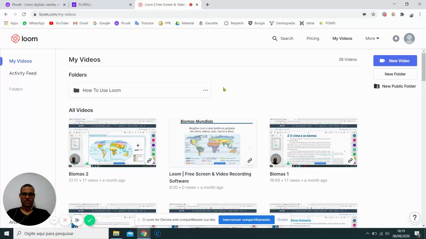Click the Biomas 2 video title
Image resolution: width=426 pixels, height=239 pixels.
click(79, 174)
